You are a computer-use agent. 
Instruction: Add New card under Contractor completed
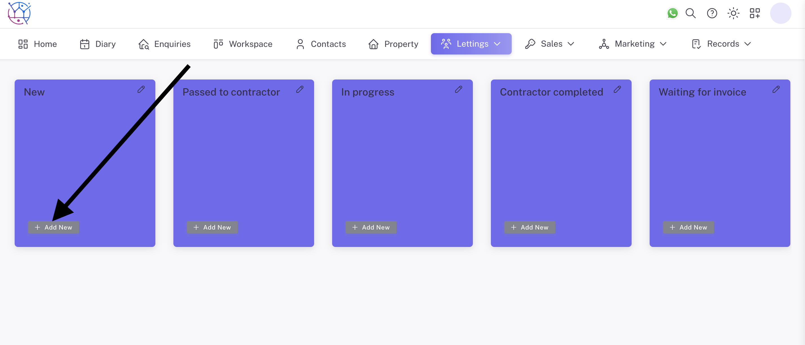click(x=530, y=227)
